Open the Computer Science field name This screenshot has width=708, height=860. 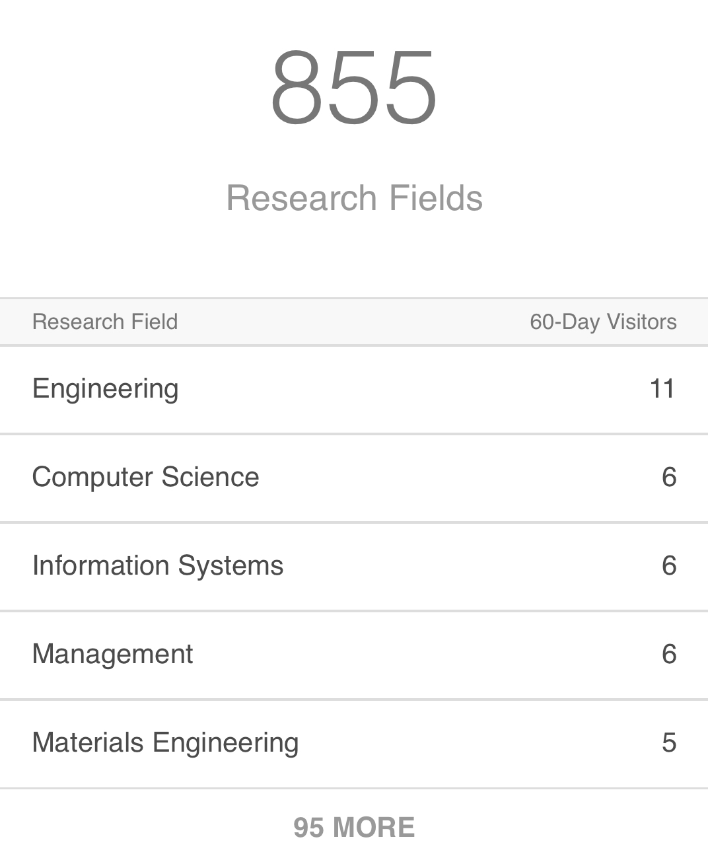[x=145, y=477]
